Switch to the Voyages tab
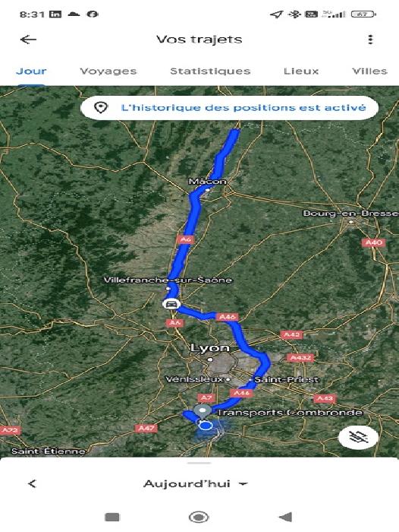399x532 pixels. click(108, 71)
